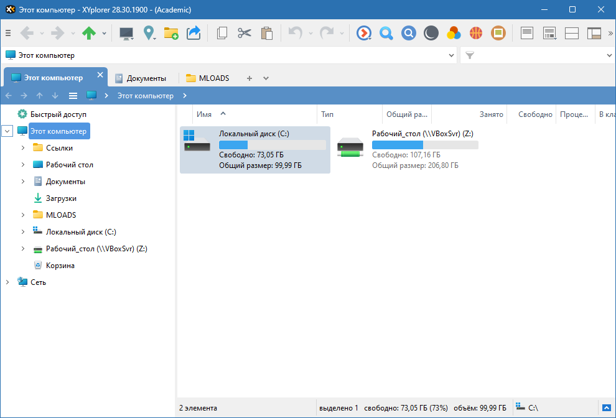The image size is (616, 418).
Task: Select Быстрый доступ in the tree
Action: point(58,114)
